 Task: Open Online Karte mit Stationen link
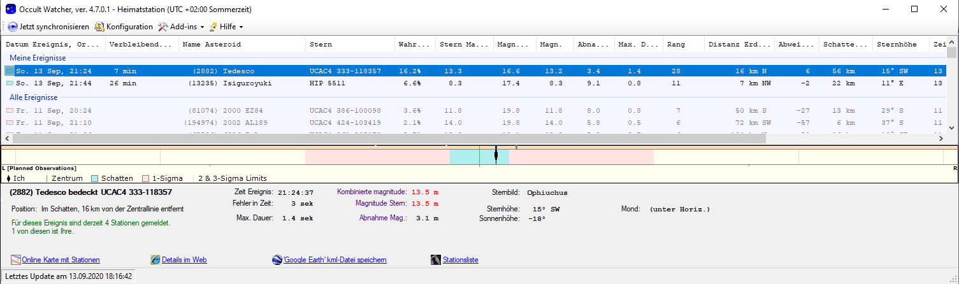coord(61,260)
